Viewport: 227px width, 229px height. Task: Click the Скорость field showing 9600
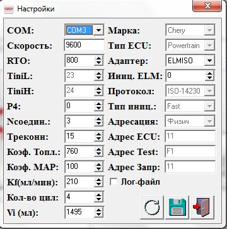coord(84,46)
